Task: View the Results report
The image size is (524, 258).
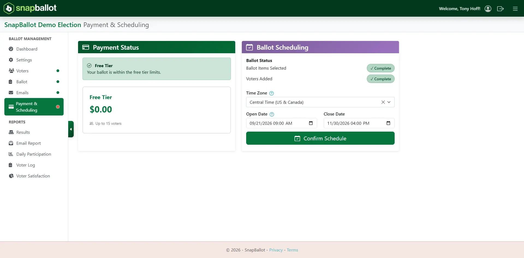Action: point(34,132)
